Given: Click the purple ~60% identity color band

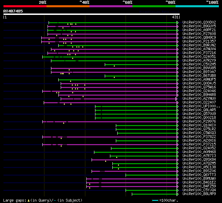Looking at the screenshot, I should point(111,6).
